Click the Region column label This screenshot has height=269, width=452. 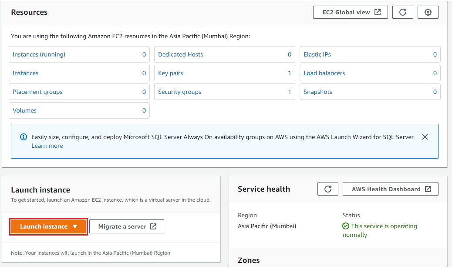(247, 215)
